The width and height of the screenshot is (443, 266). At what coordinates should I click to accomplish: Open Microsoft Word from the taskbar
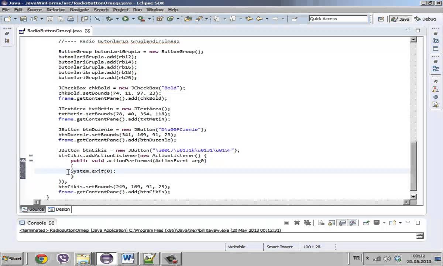click(128, 259)
